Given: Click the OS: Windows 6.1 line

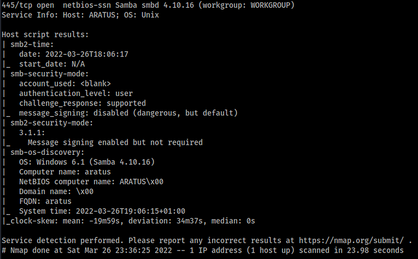Looking at the screenshot, I should coord(87,162).
